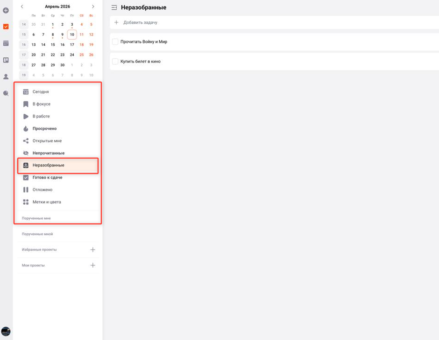Image resolution: width=439 pixels, height=340 pixels.
Task: Select the orange tasks checkmark icon
Action: (6, 27)
